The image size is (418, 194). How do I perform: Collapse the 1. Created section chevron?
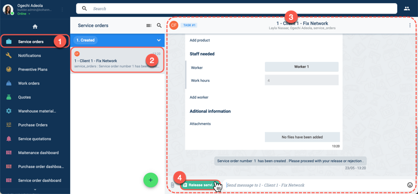[x=159, y=40]
